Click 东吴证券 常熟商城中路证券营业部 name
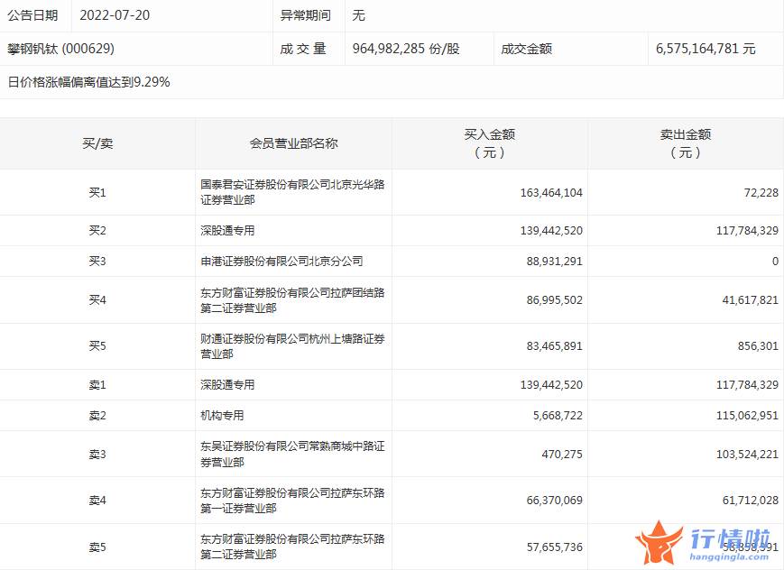 (292, 454)
